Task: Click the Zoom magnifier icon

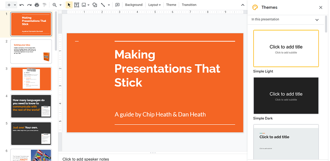Action: 54,5
